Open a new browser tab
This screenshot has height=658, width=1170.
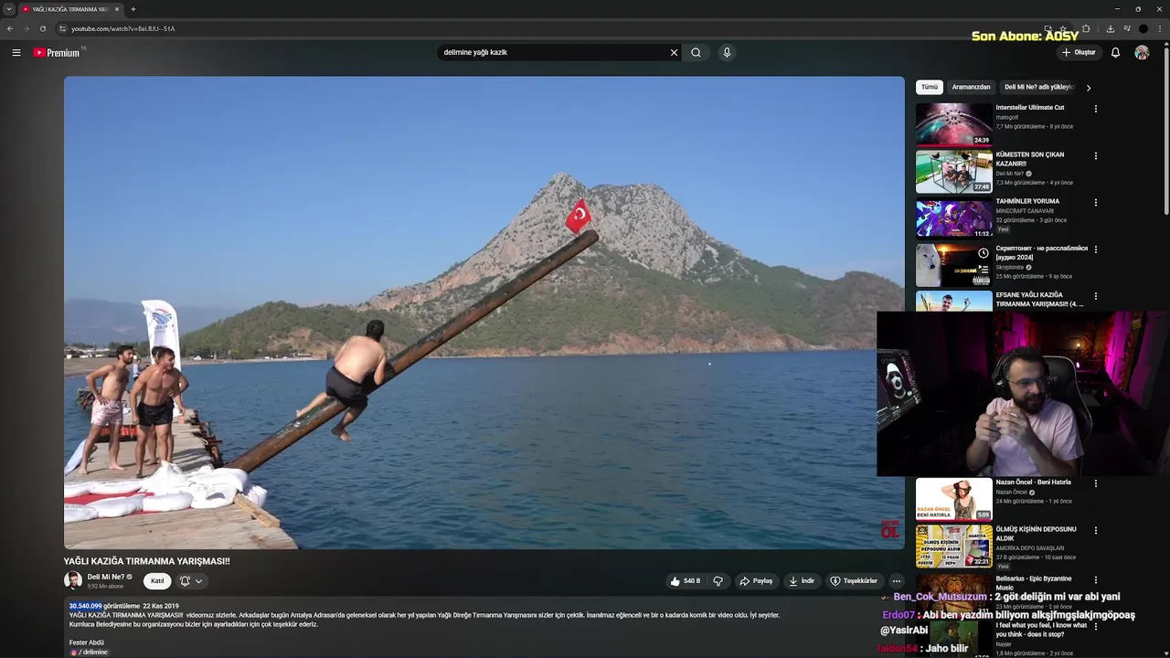pos(133,9)
